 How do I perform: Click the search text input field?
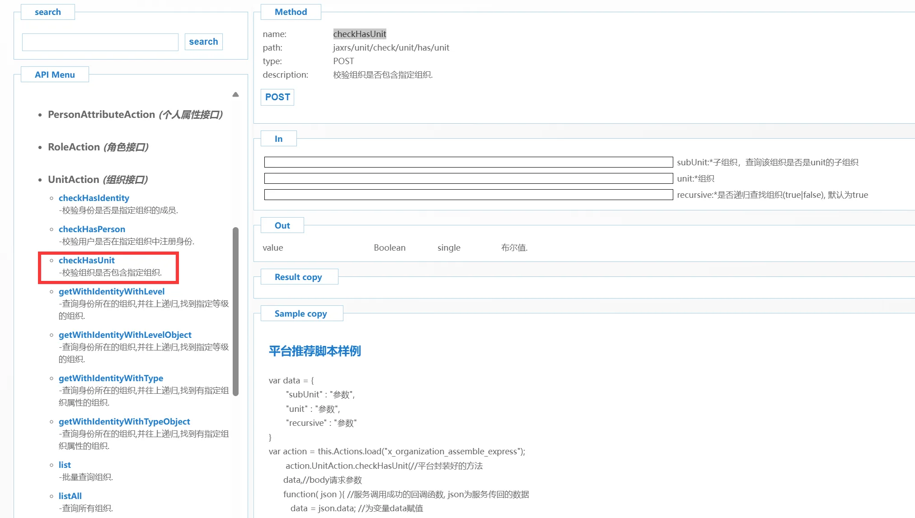[100, 42]
